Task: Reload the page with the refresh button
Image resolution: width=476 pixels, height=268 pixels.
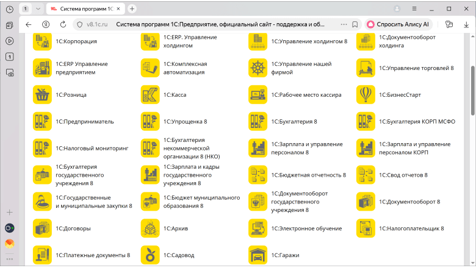Action: tap(63, 24)
